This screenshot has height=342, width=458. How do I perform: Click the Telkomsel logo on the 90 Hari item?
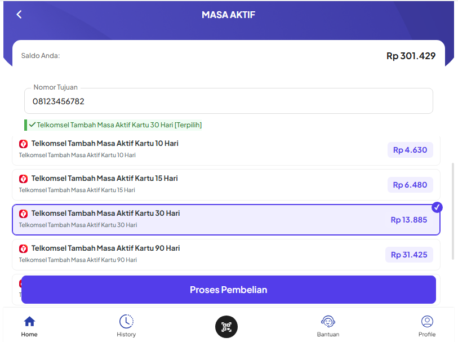coord(23,248)
